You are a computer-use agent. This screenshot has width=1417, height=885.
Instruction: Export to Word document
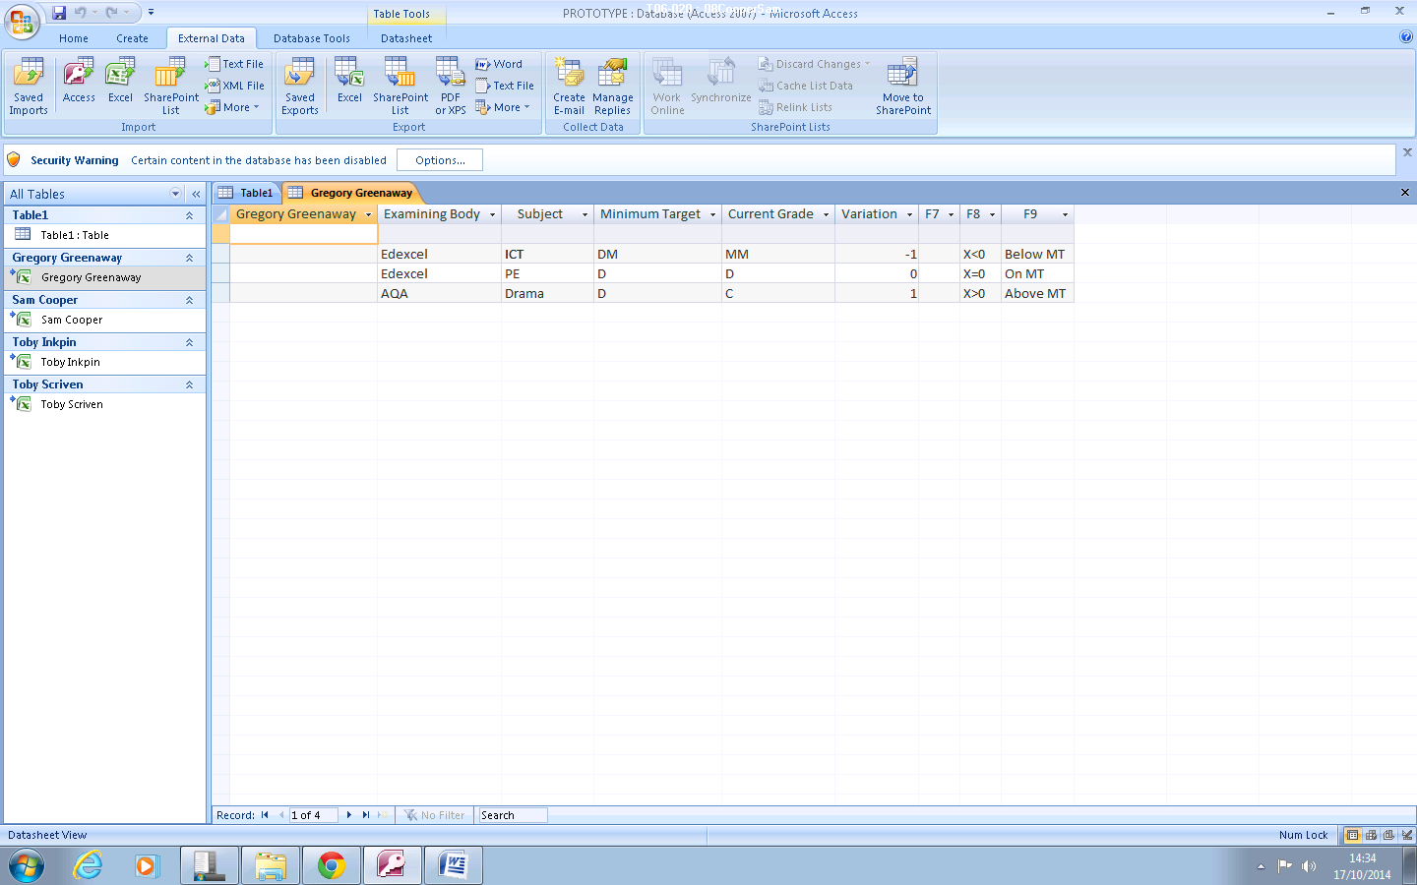click(499, 64)
